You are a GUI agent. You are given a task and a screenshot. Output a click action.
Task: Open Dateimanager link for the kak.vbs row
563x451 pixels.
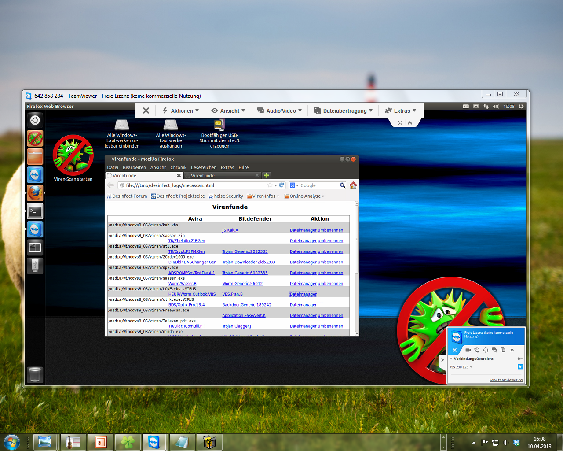[303, 230]
